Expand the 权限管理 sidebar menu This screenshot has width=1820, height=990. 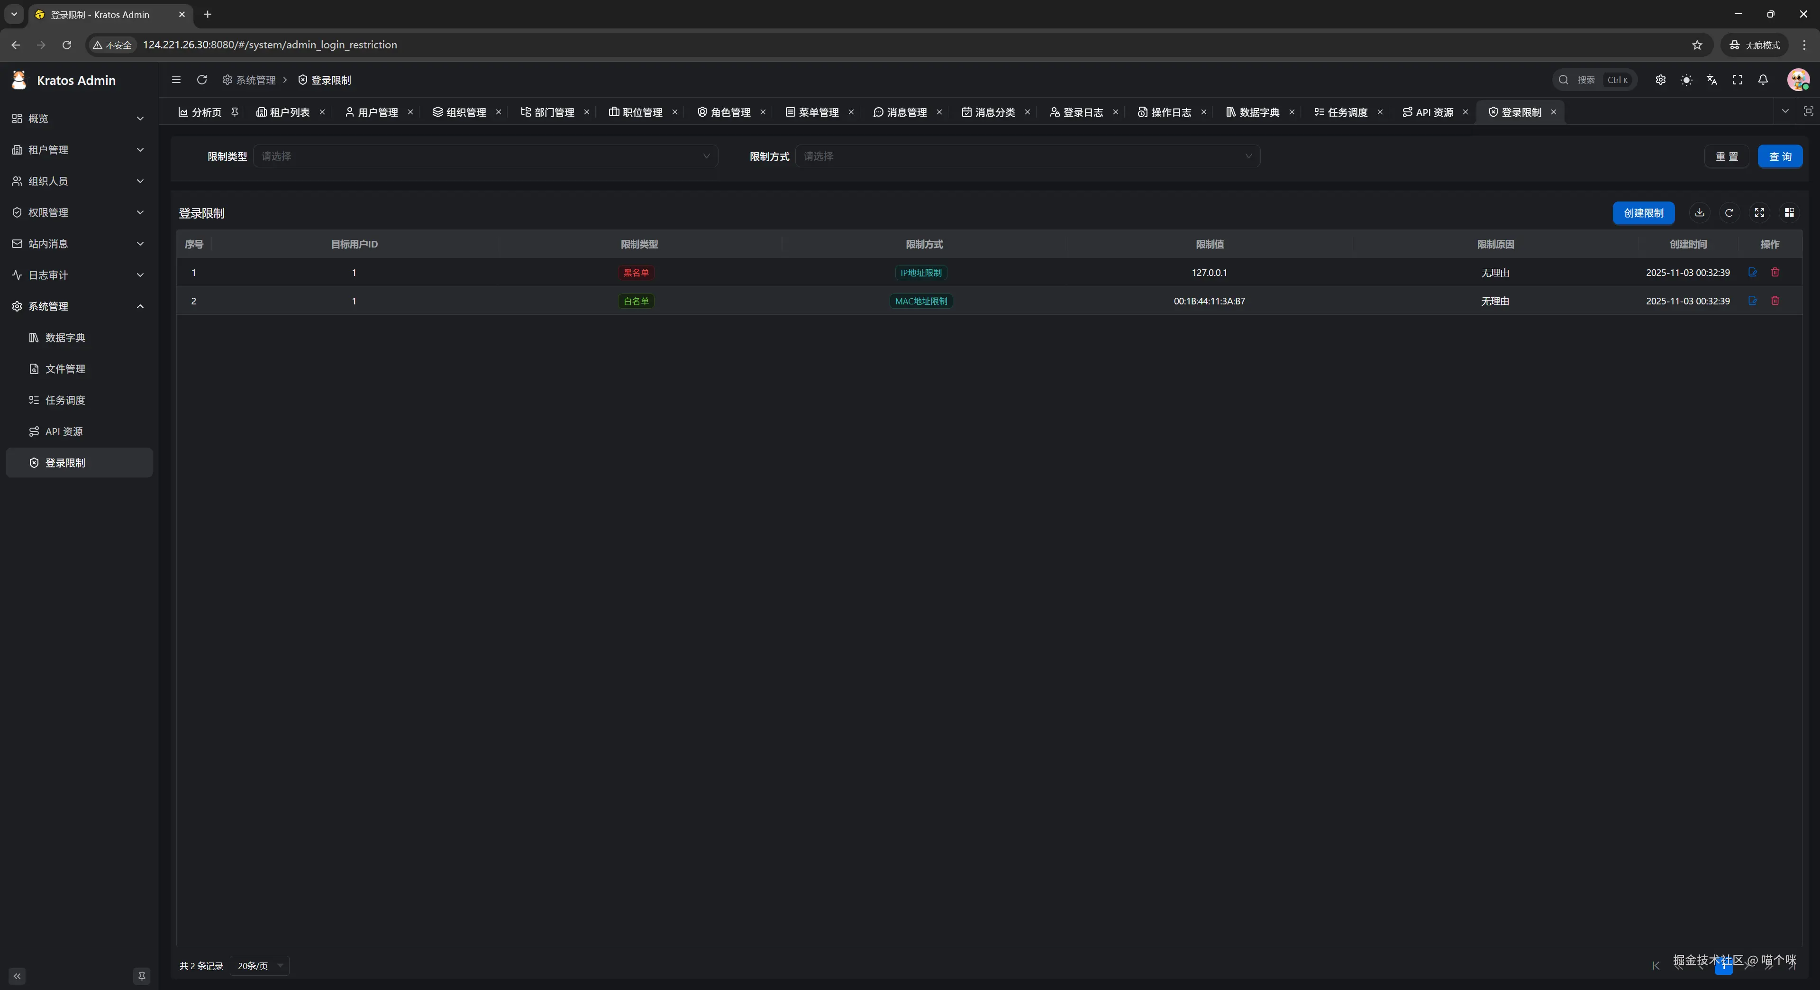(78, 212)
